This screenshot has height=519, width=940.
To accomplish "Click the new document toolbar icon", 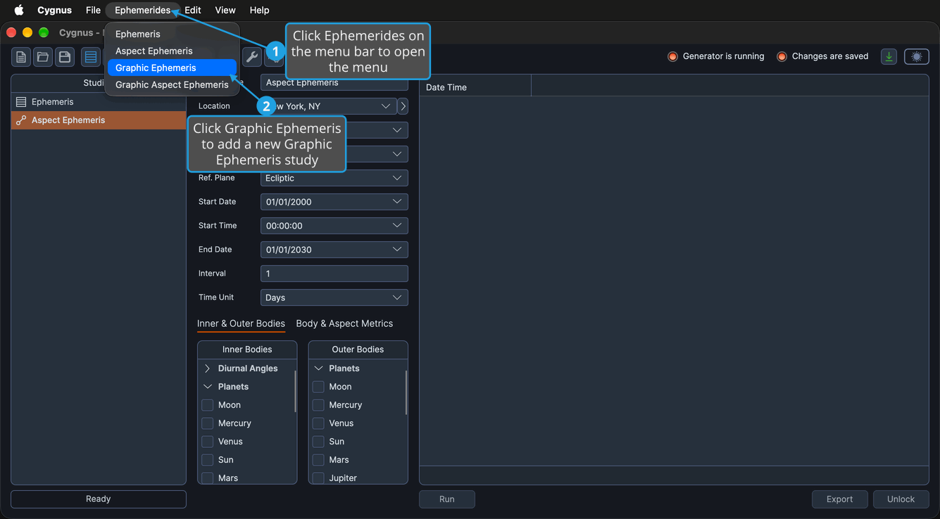I will (21, 57).
